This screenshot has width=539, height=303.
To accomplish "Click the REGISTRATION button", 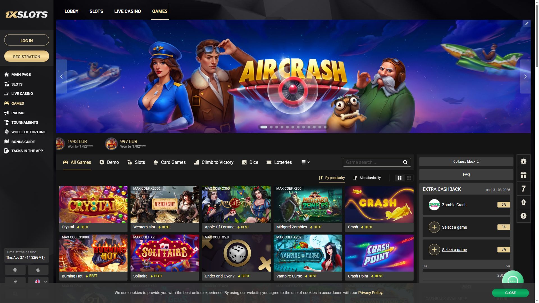I will (x=27, y=56).
